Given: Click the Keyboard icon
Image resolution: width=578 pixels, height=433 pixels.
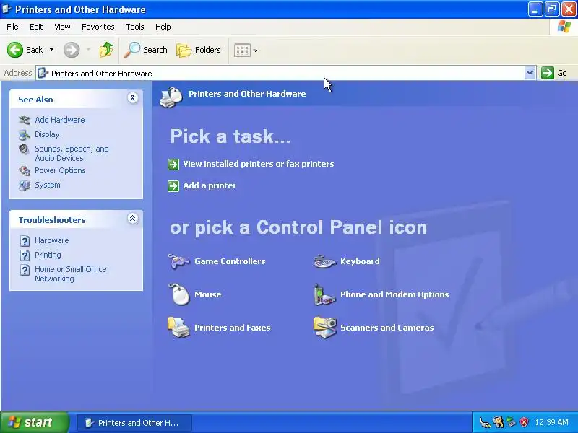Looking at the screenshot, I should click(x=324, y=261).
